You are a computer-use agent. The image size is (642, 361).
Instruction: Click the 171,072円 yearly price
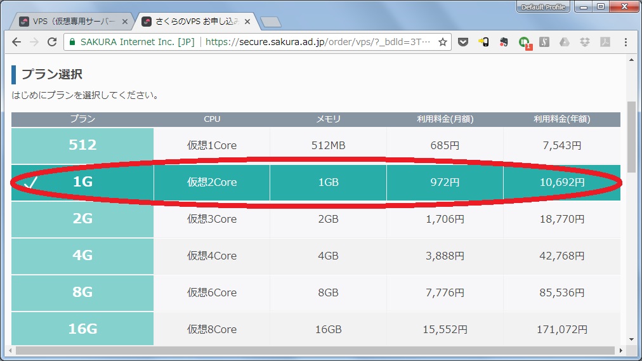pyautogui.click(x=562, y=329)
